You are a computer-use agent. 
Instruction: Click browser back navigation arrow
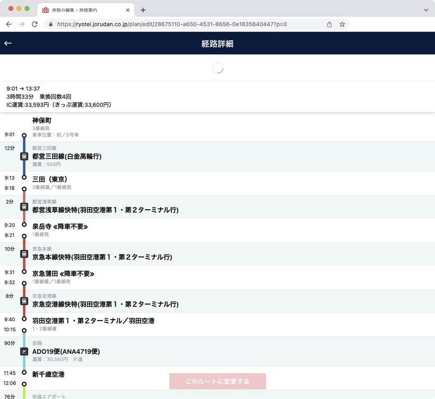pyautogui.click(x=9, y=24)
